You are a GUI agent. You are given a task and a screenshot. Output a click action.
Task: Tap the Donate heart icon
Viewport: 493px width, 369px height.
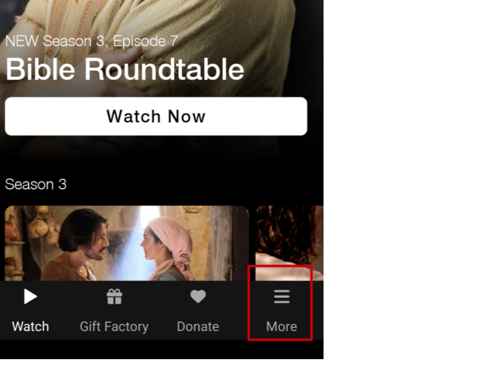(198, 296)
